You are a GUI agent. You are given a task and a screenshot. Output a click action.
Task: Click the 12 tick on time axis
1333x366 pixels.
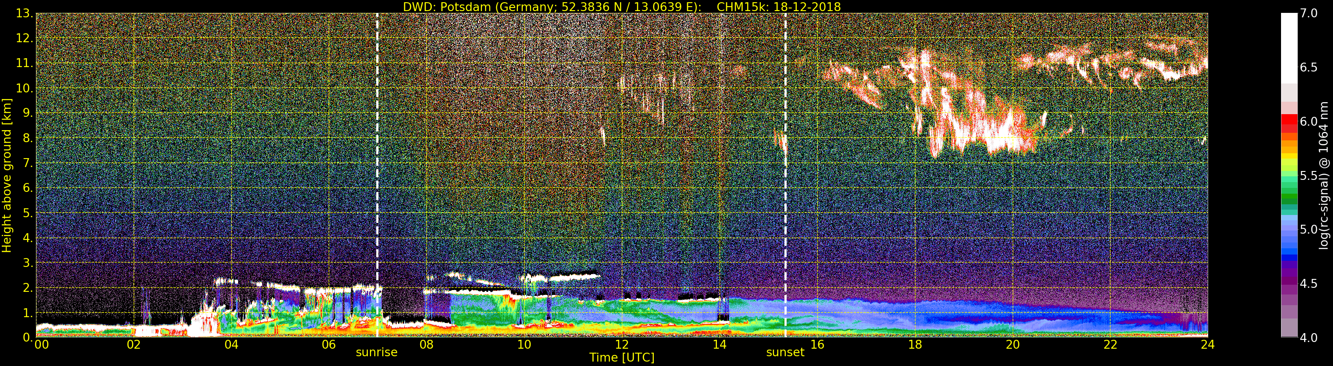click(622, 344)
